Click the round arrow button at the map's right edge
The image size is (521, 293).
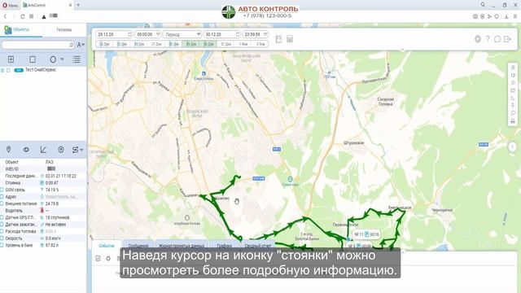tap(512, 146)
